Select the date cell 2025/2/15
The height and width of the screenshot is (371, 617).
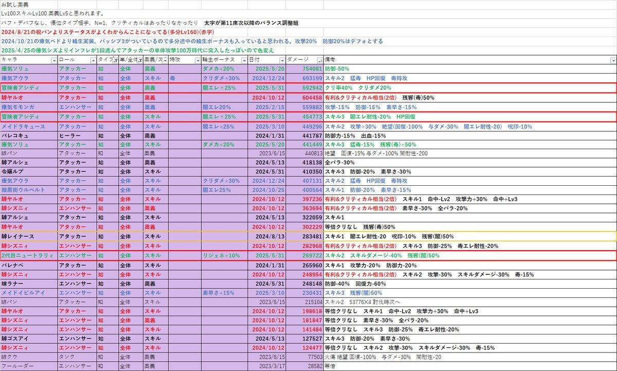tap(266, 107)
